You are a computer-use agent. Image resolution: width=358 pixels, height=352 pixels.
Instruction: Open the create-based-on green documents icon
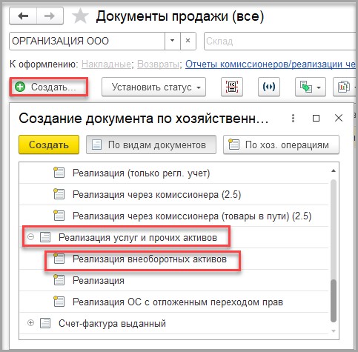click(x=311, y=87)
